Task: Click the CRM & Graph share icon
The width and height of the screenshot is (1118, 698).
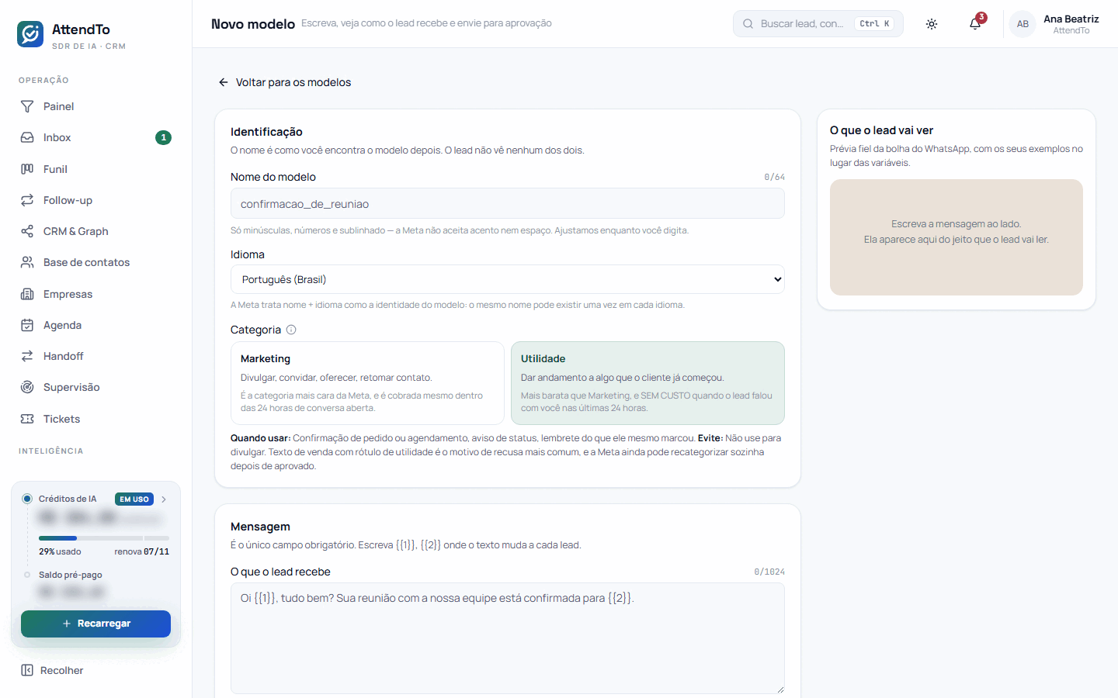Action: point(27,231)
